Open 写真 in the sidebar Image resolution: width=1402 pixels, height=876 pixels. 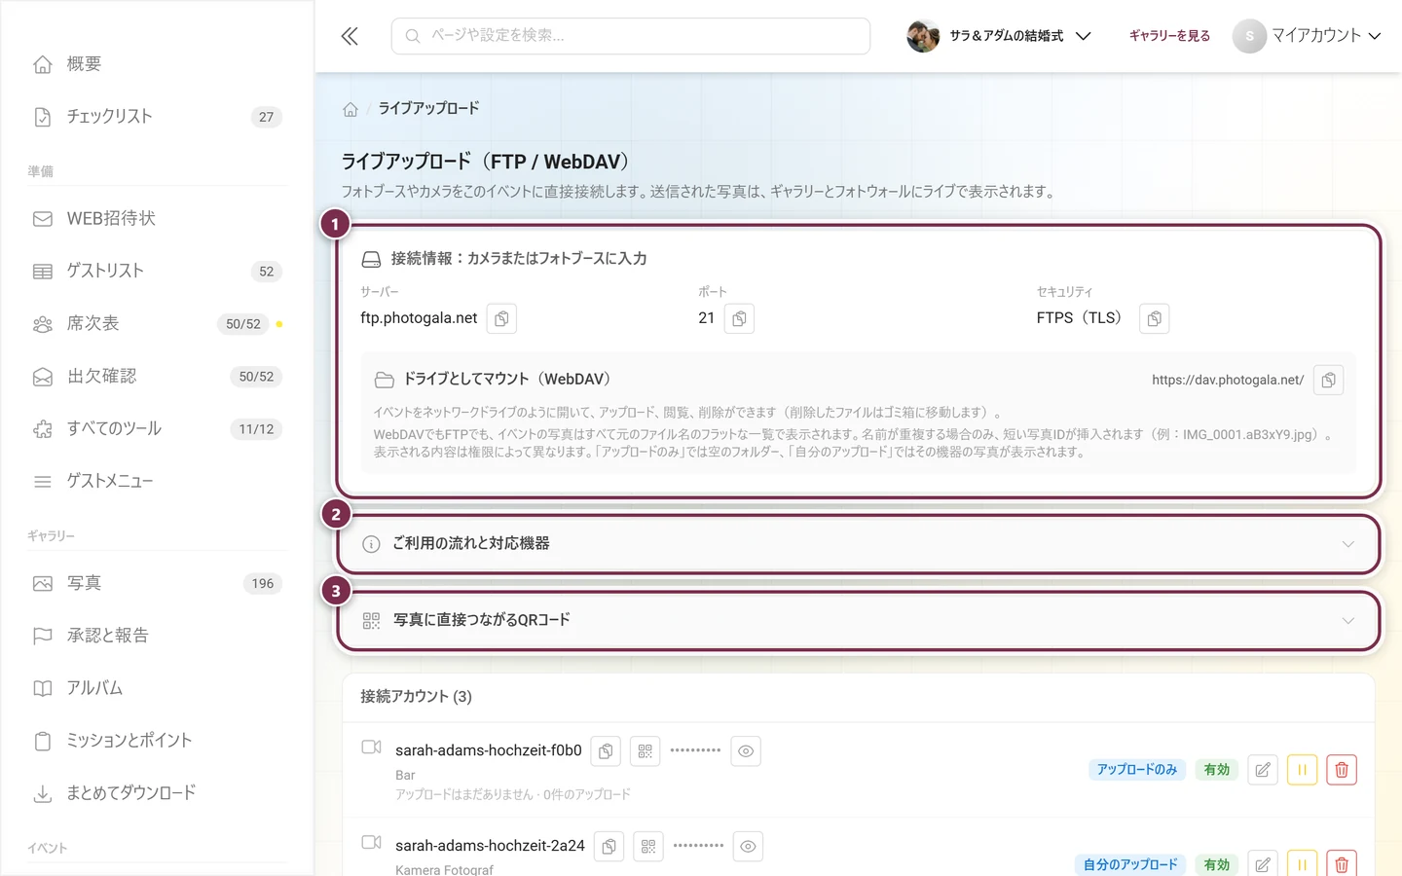pyautogui.click(x=158, y=584)
